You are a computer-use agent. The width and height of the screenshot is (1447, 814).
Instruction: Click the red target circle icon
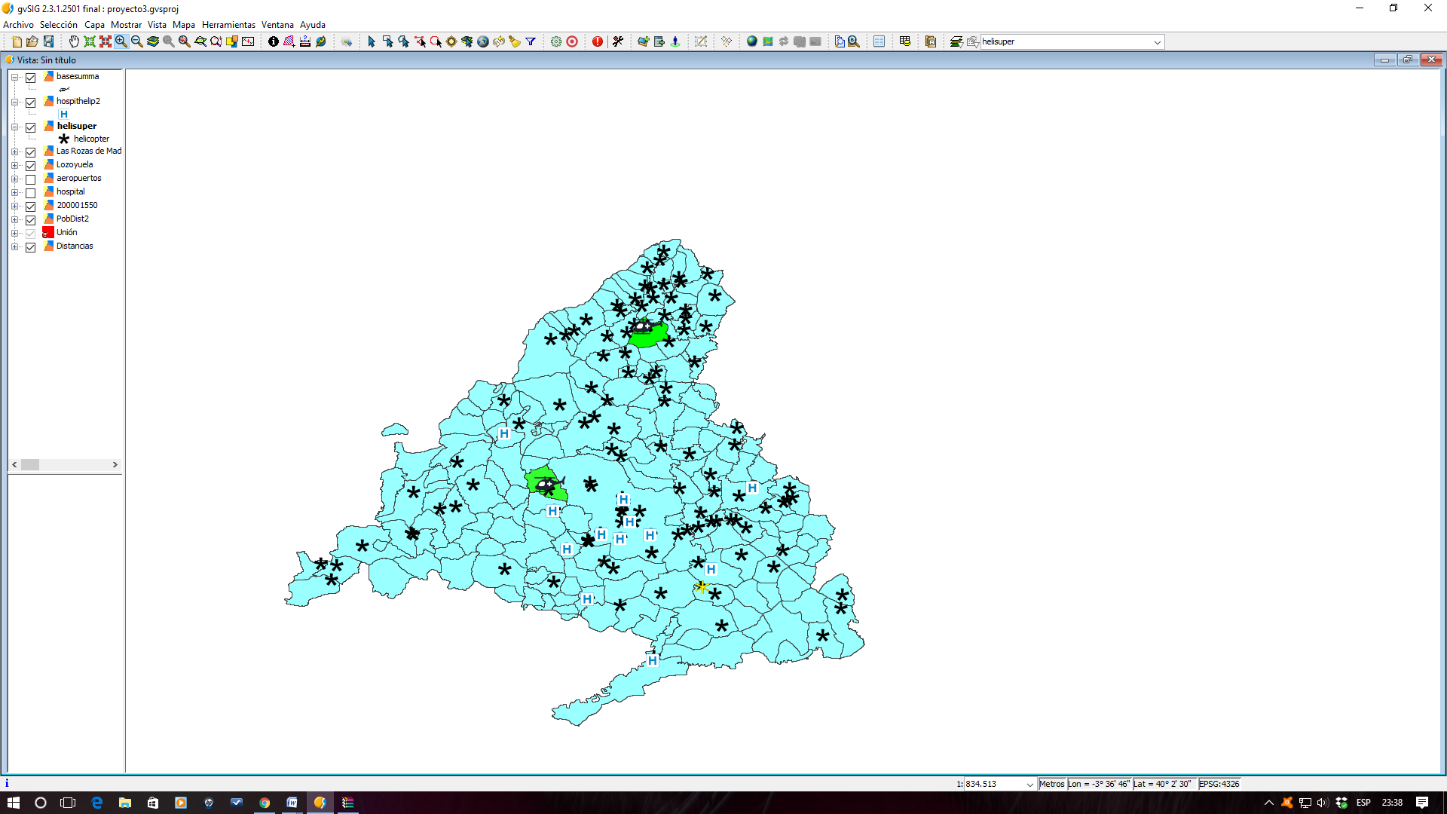click(x=572, y=41)
